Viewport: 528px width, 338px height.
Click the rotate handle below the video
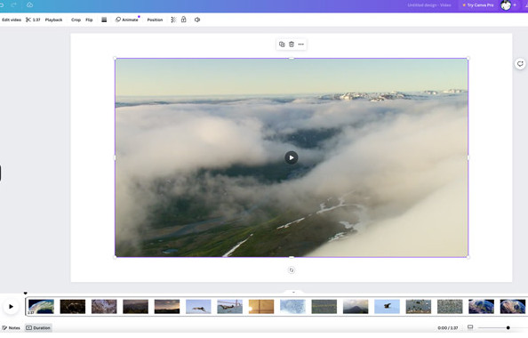point(292,270)
